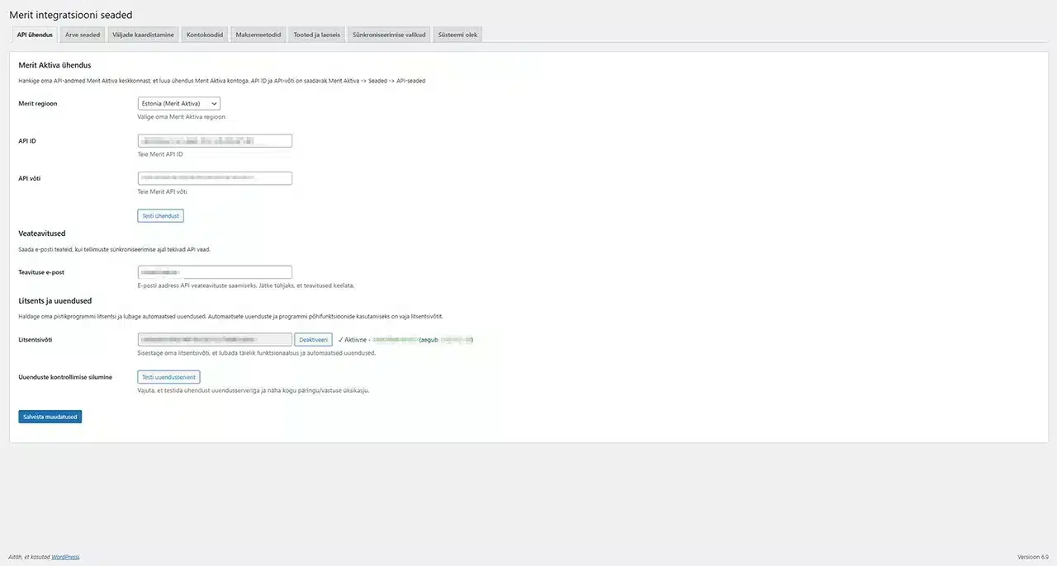Viewport: 1057px width, 566px height.
Task: Click into the API ID field
Action: 215,141
